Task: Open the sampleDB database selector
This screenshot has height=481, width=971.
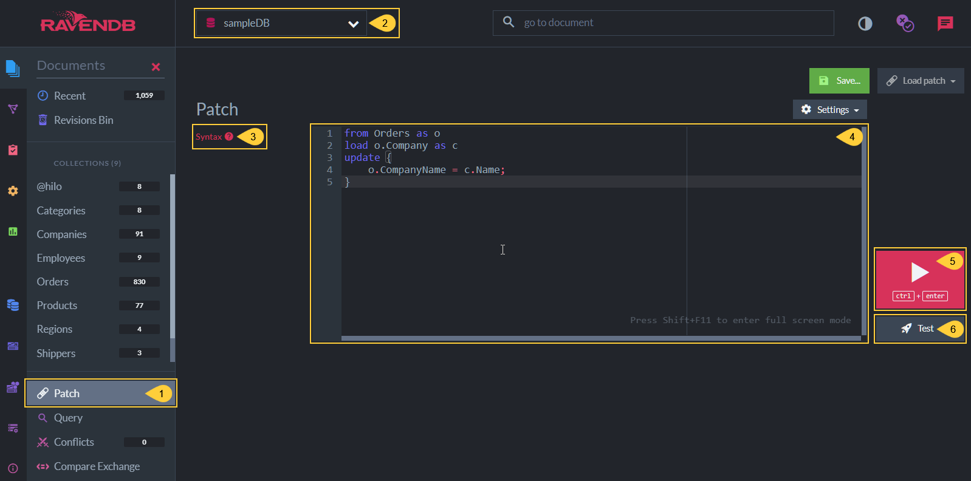Action: click(281, 23)
